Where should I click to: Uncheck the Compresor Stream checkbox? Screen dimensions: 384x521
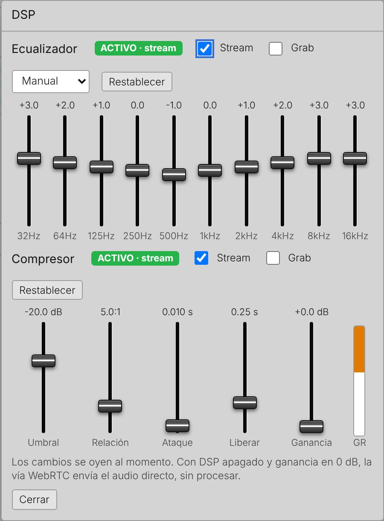201,258
